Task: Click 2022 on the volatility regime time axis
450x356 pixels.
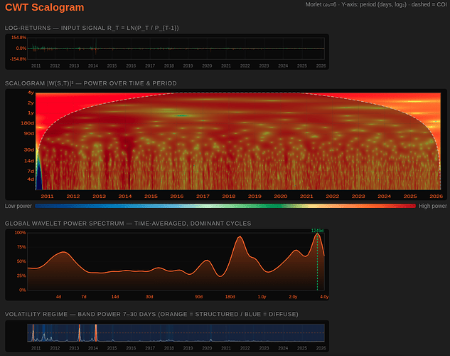Action: pyautogui.click(x=245, y=348)
